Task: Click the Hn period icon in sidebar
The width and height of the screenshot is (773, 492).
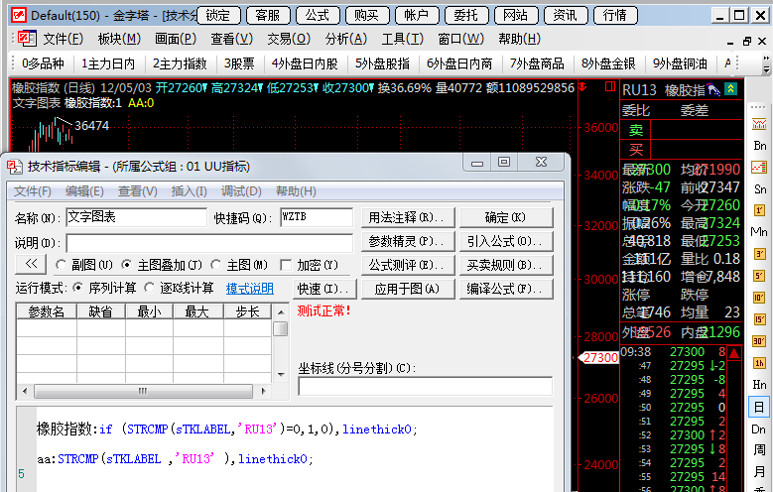Action: click(x=760, y=385)
